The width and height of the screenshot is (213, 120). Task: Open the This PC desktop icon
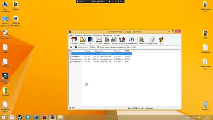pyautogui.click(x=5, y=7)
